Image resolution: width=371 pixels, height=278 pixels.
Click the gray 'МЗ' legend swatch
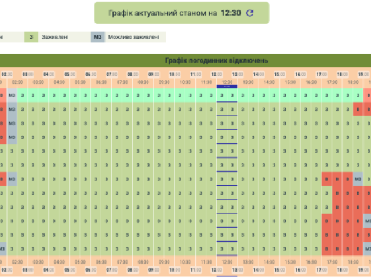pyautogui.click(x=97, y=37)
